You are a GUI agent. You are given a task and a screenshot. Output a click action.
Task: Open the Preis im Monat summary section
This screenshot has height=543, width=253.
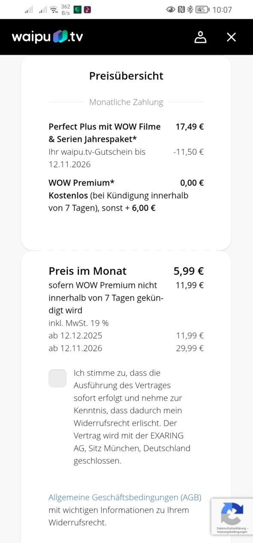point(87,271)
